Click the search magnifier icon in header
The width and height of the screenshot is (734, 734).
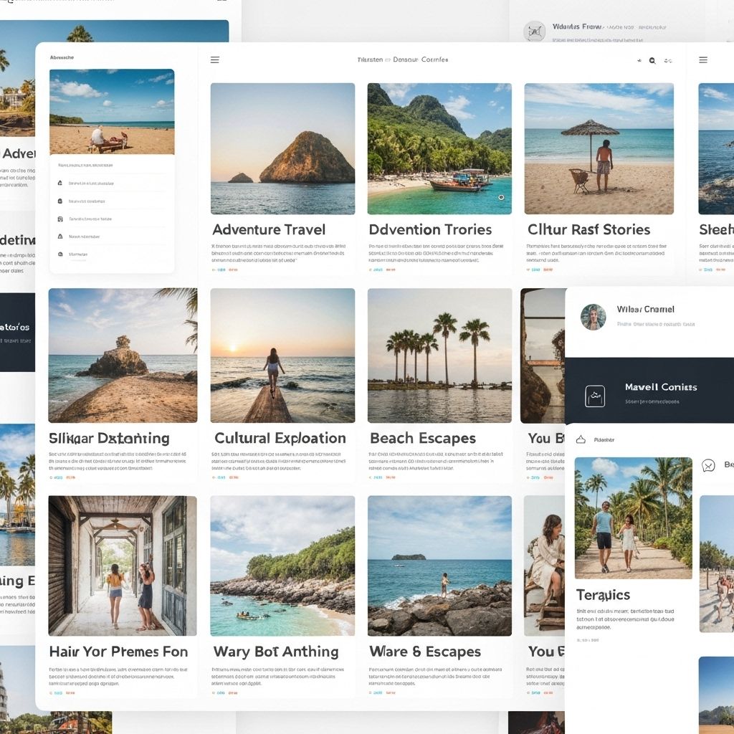[x=652, y=61]
